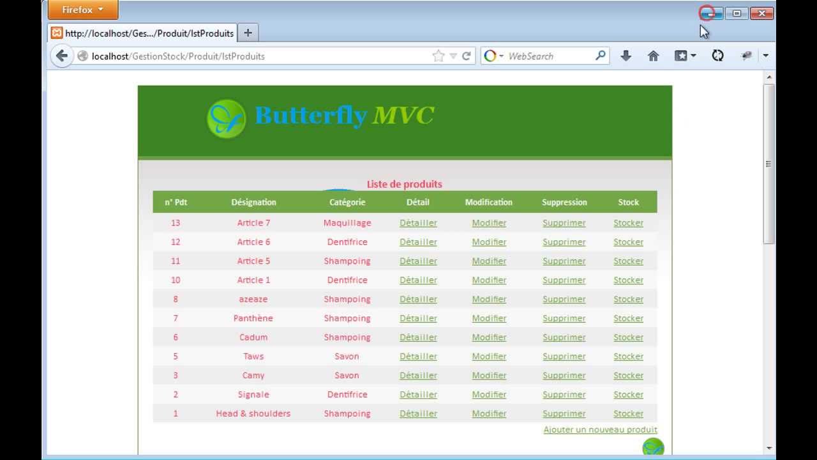Click Modifier for Cadum
Screen dimensions: 817x460
(x=489, y=337)
